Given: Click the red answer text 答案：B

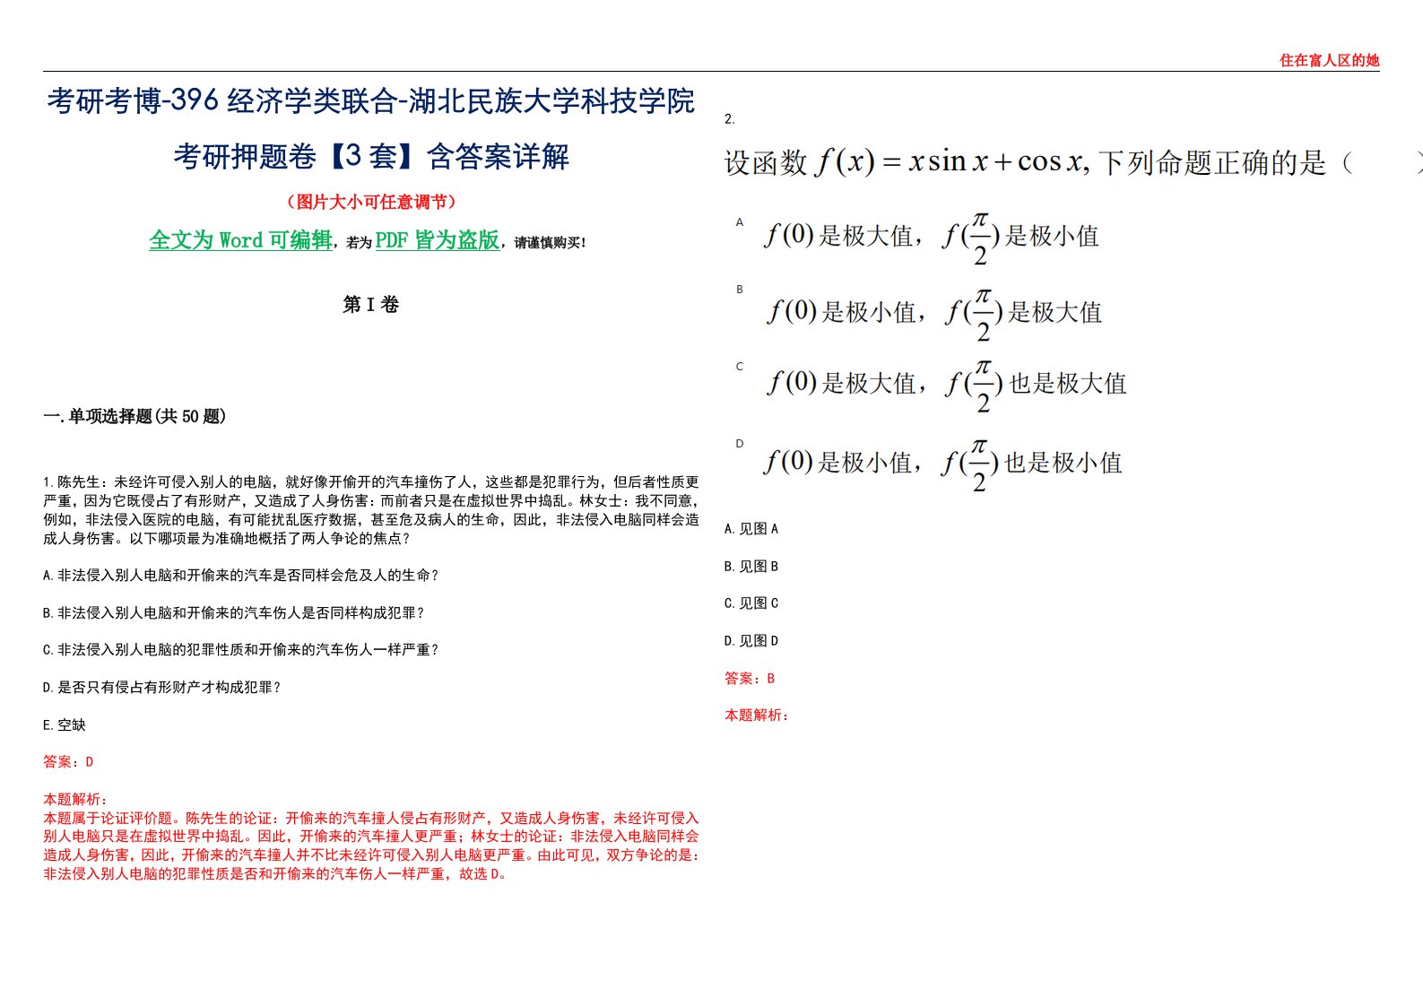Looking at the screenshot, I should (750, 679).
